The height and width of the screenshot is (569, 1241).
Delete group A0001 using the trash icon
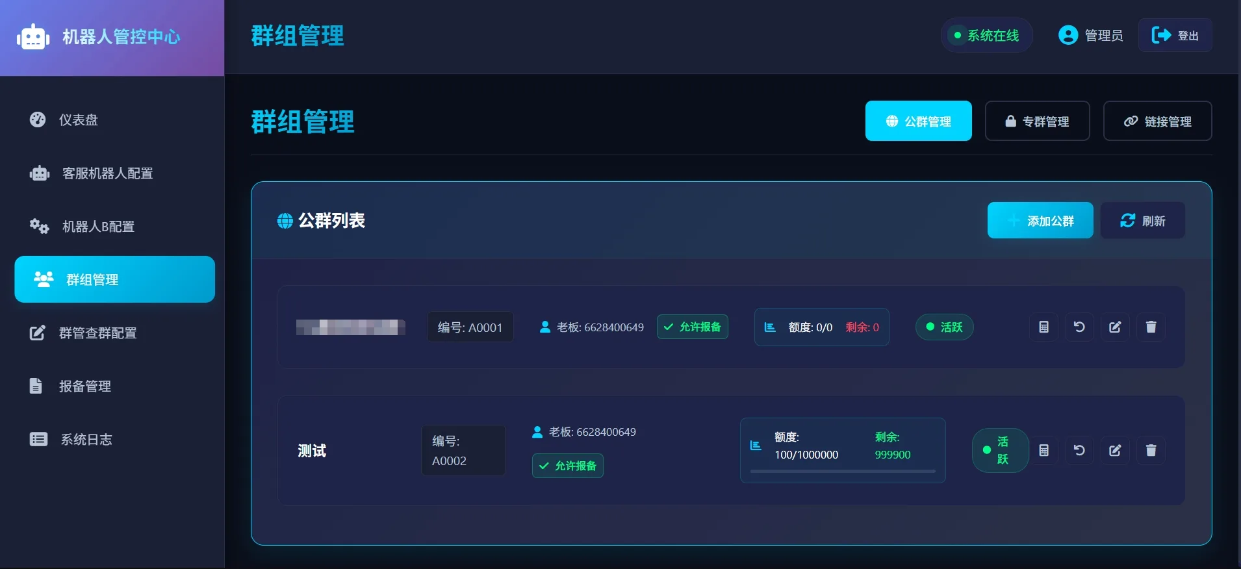[1151, 327]
